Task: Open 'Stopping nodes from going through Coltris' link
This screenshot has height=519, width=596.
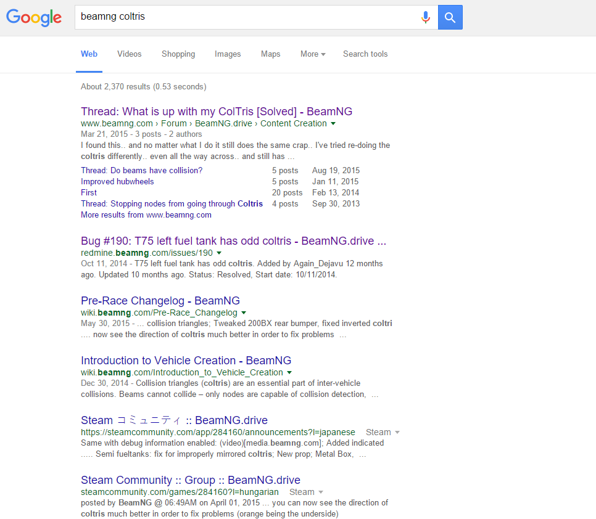Action: [172, 203]
